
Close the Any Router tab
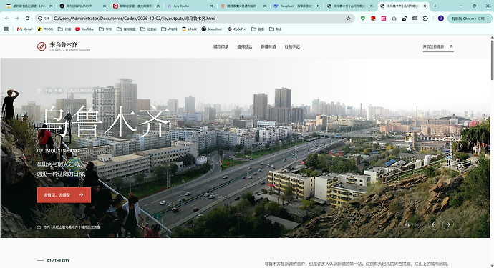(211, 6)
